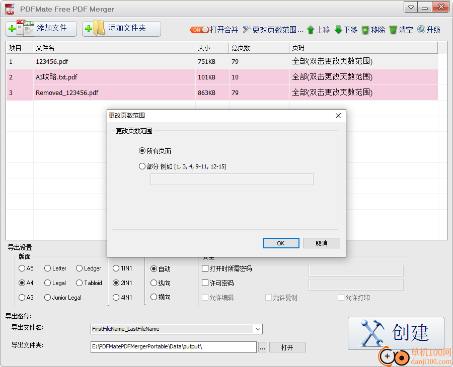Toggle the ON merge switch
This screenshot has width=453, height=367.
point(199,30)
